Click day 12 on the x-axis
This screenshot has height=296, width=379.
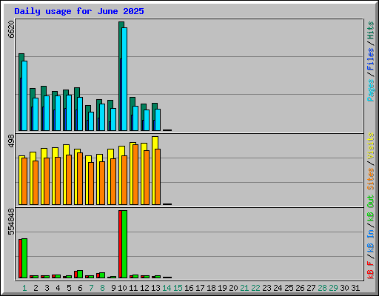click(144, 288)
